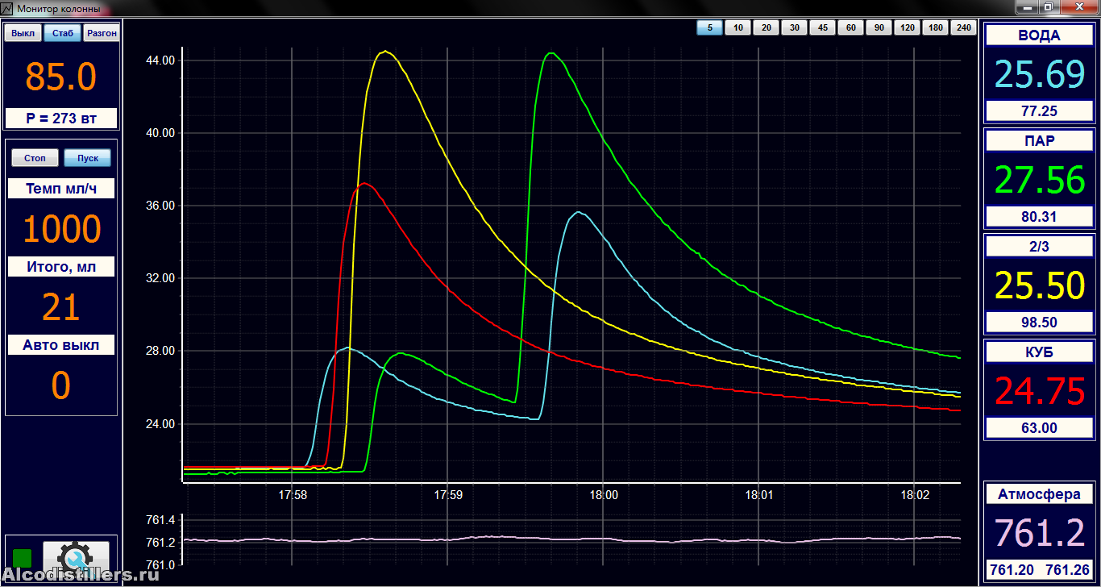Click the ПАР threshold field 80.31
This screenshot has width=1101, height=587.
click(1039, 217)
